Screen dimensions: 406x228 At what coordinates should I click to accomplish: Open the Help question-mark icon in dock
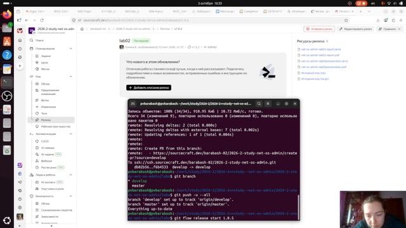(x=7, y=55)
